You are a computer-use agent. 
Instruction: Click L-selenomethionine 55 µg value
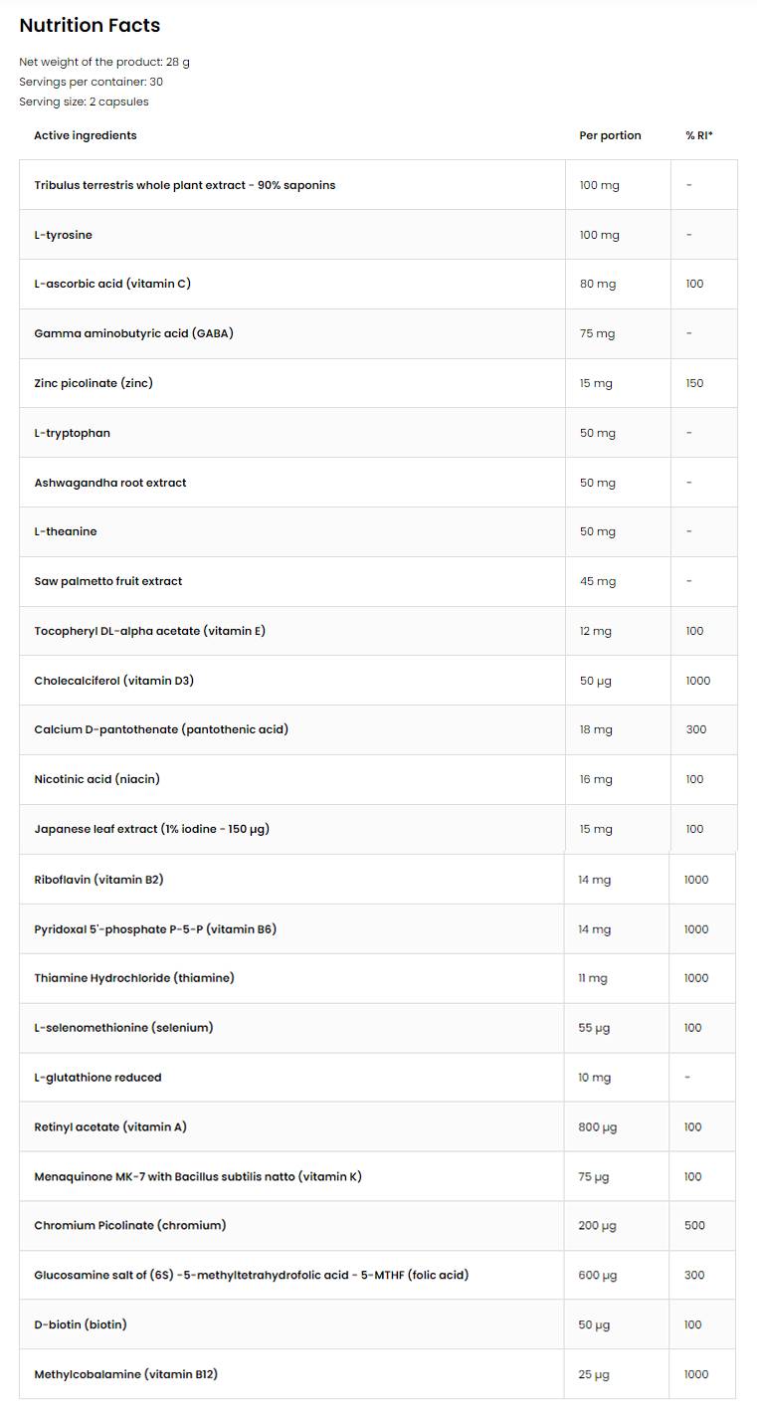(594, 1028)
